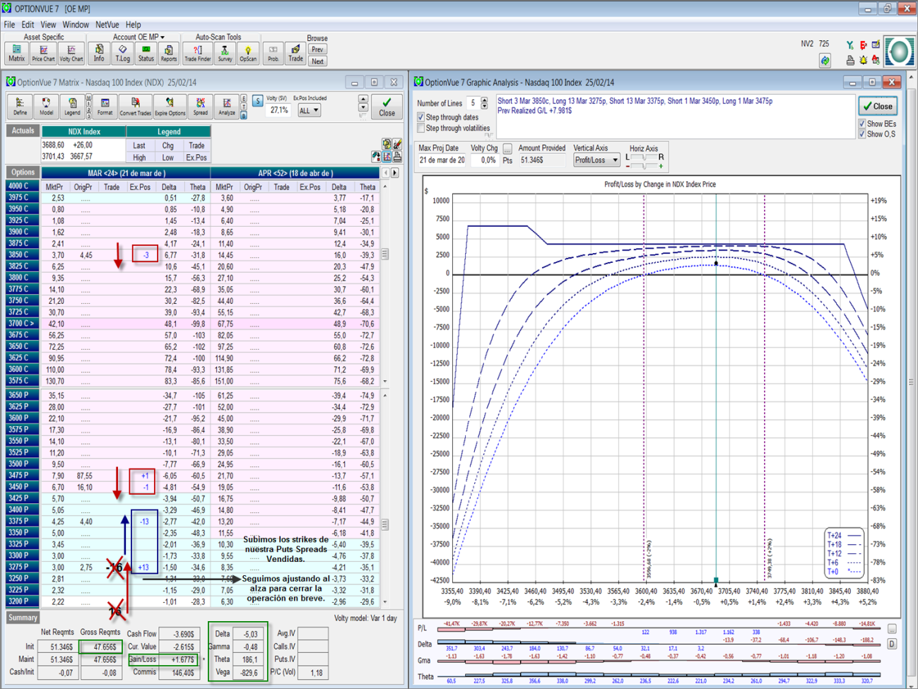Launch the Trade Finder tool
Image resolution: width=918 pixels, height=689 pixels.
click(197, 53)
